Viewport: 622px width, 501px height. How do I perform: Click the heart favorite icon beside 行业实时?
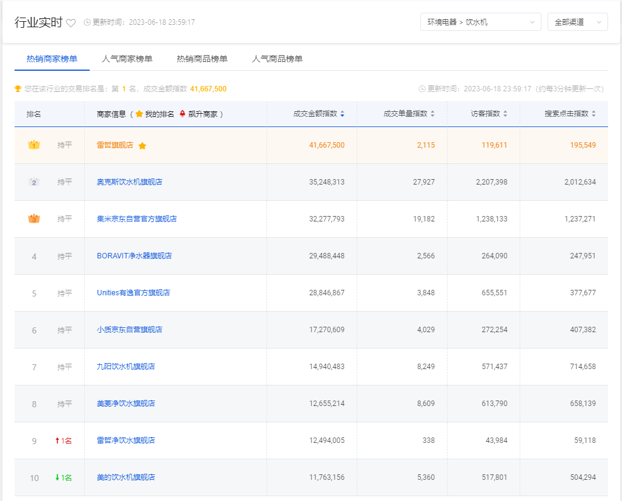click(x=71, y=23)
